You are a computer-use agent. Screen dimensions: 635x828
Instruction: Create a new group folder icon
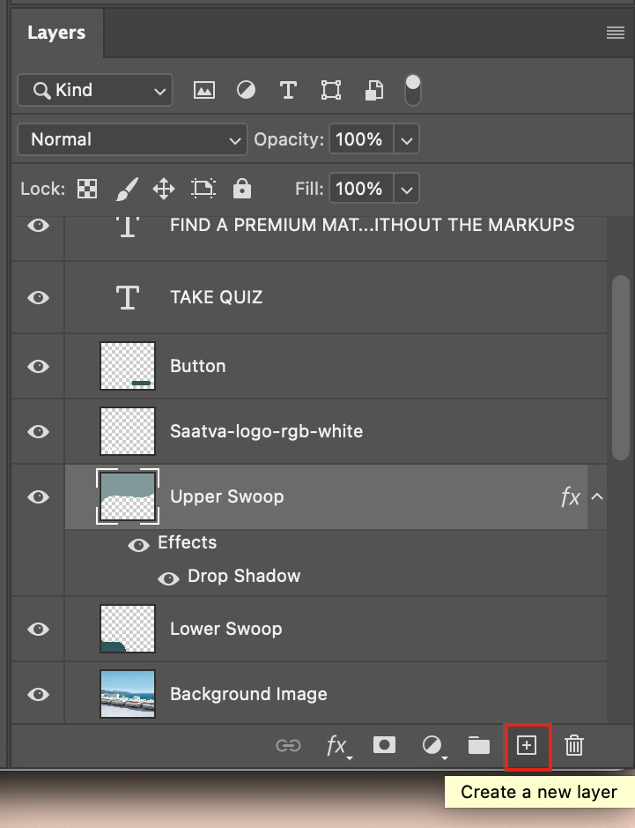479,746
